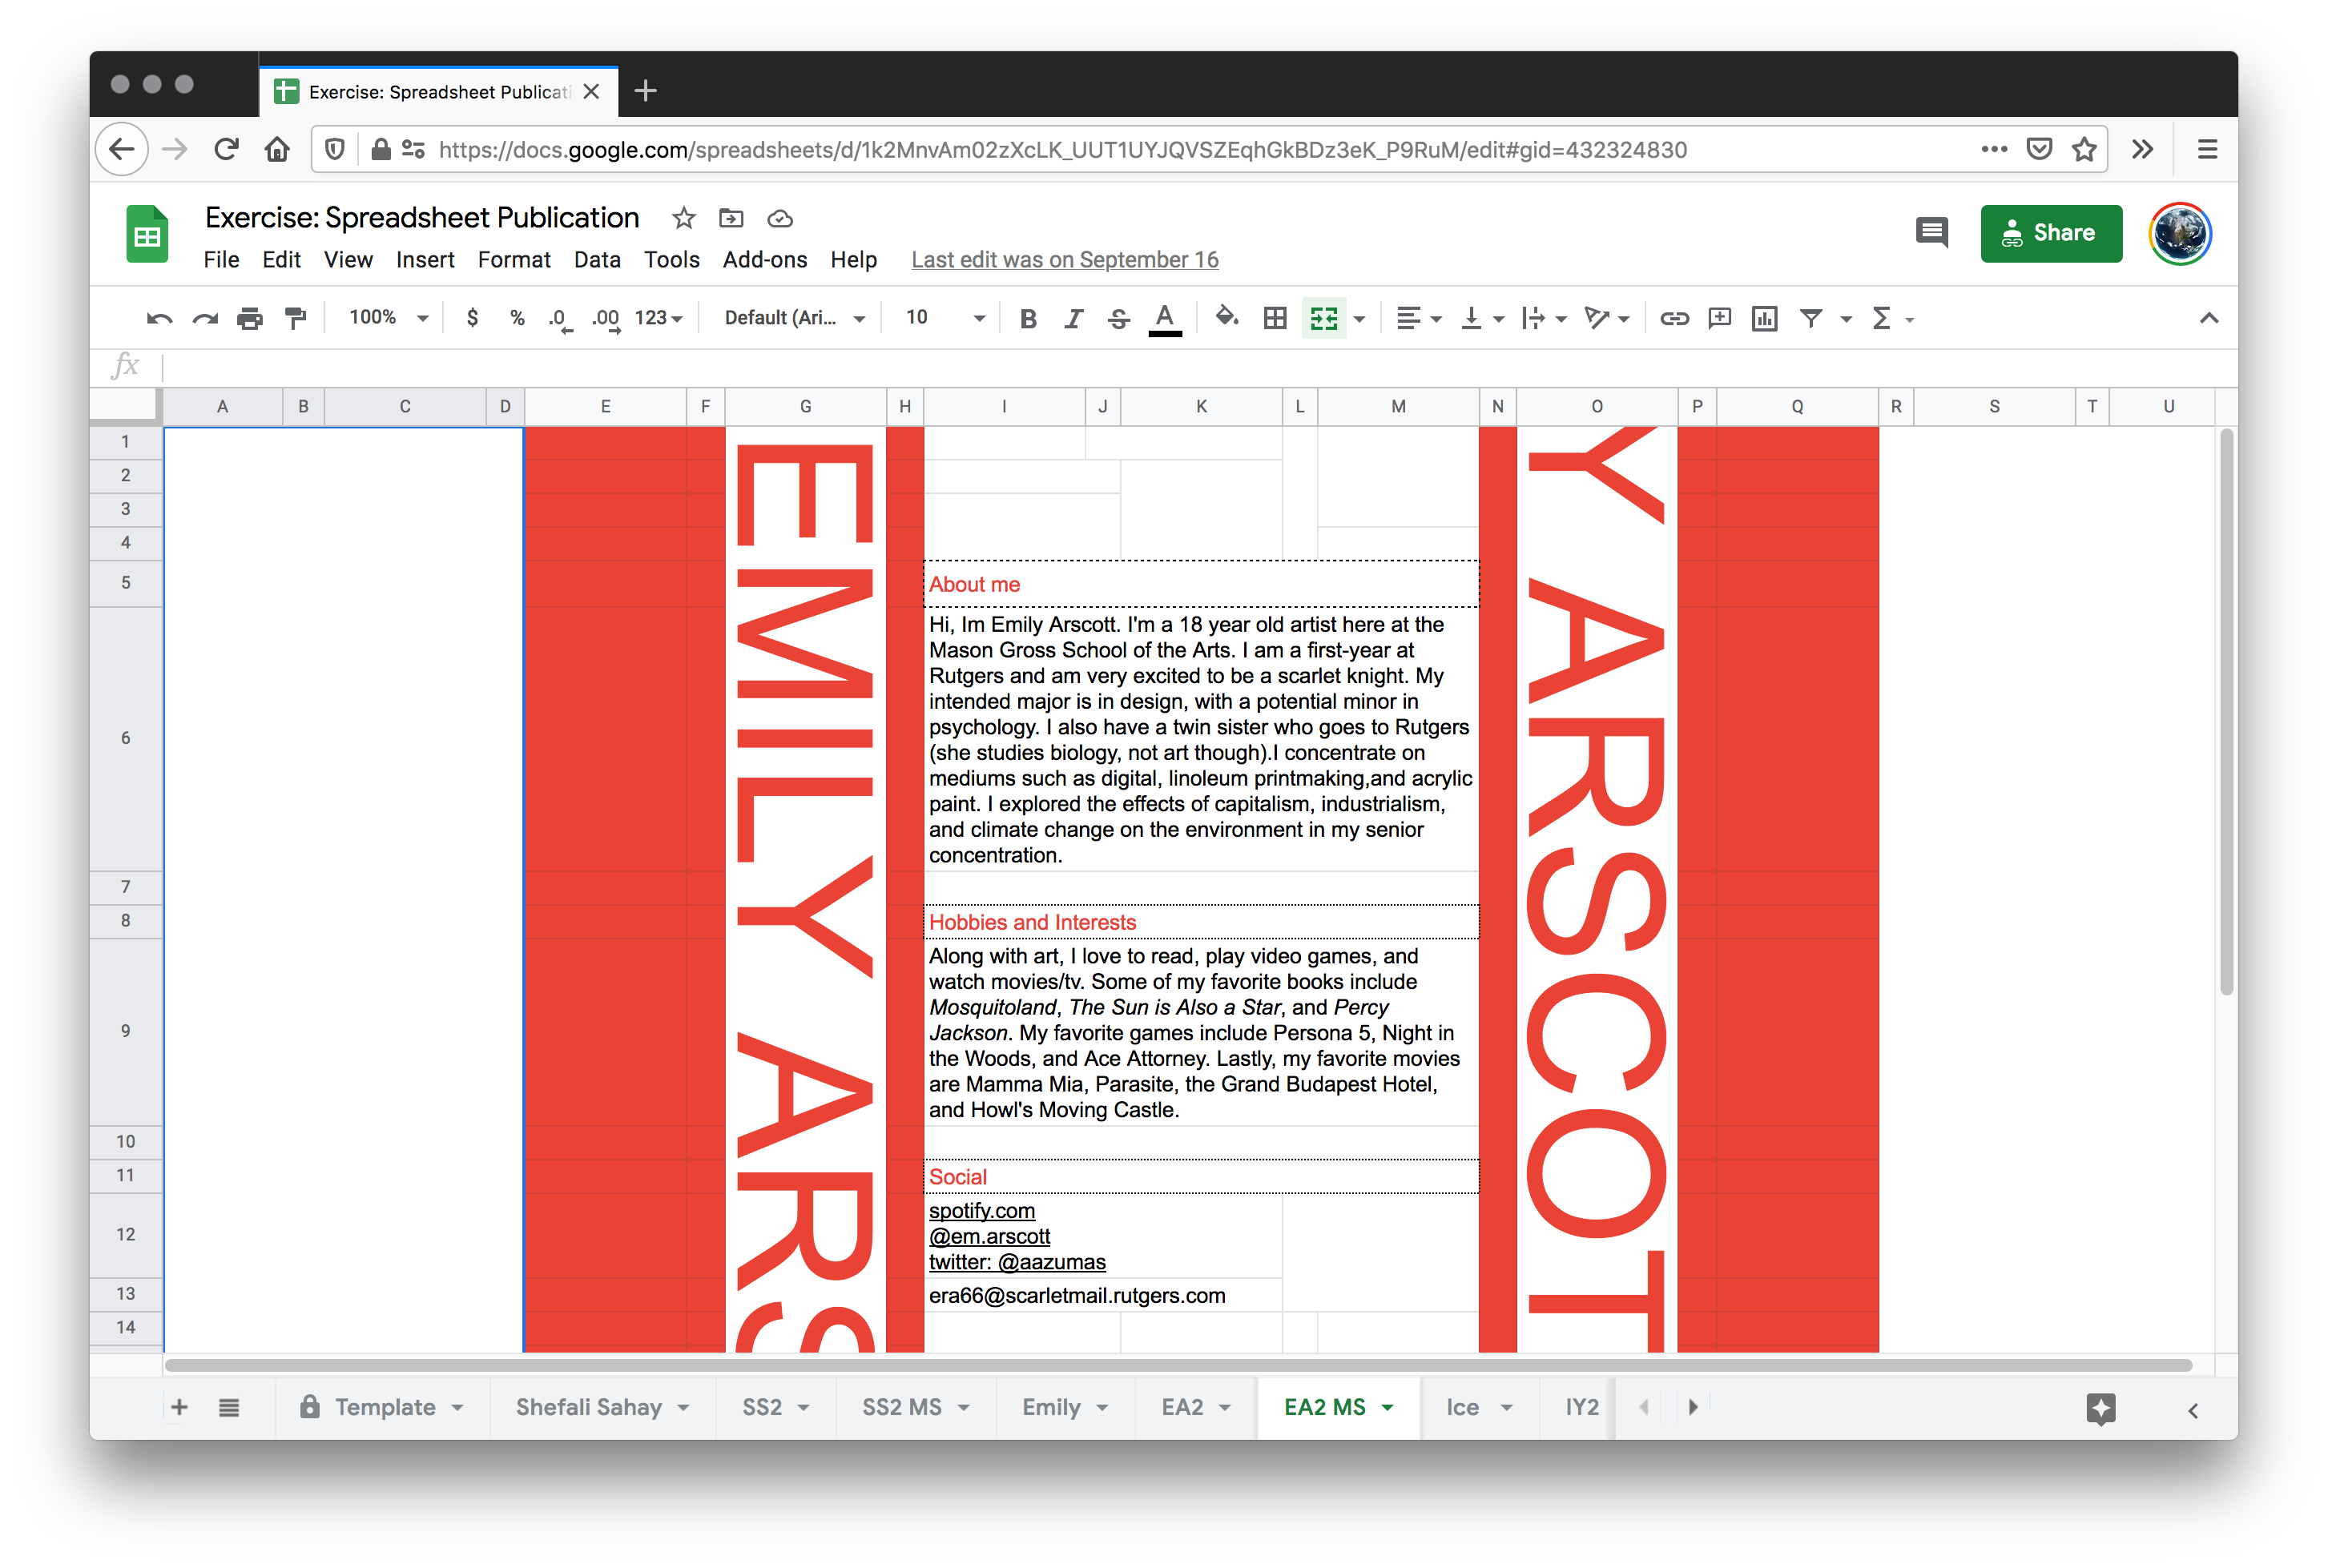Open vertical align dropdown
The image size is (2328, 1568).
[x=1481, y=319]
